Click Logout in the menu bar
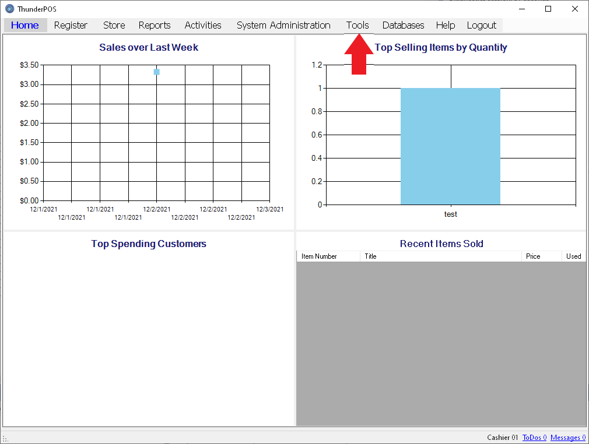 (x=481, y=25)
